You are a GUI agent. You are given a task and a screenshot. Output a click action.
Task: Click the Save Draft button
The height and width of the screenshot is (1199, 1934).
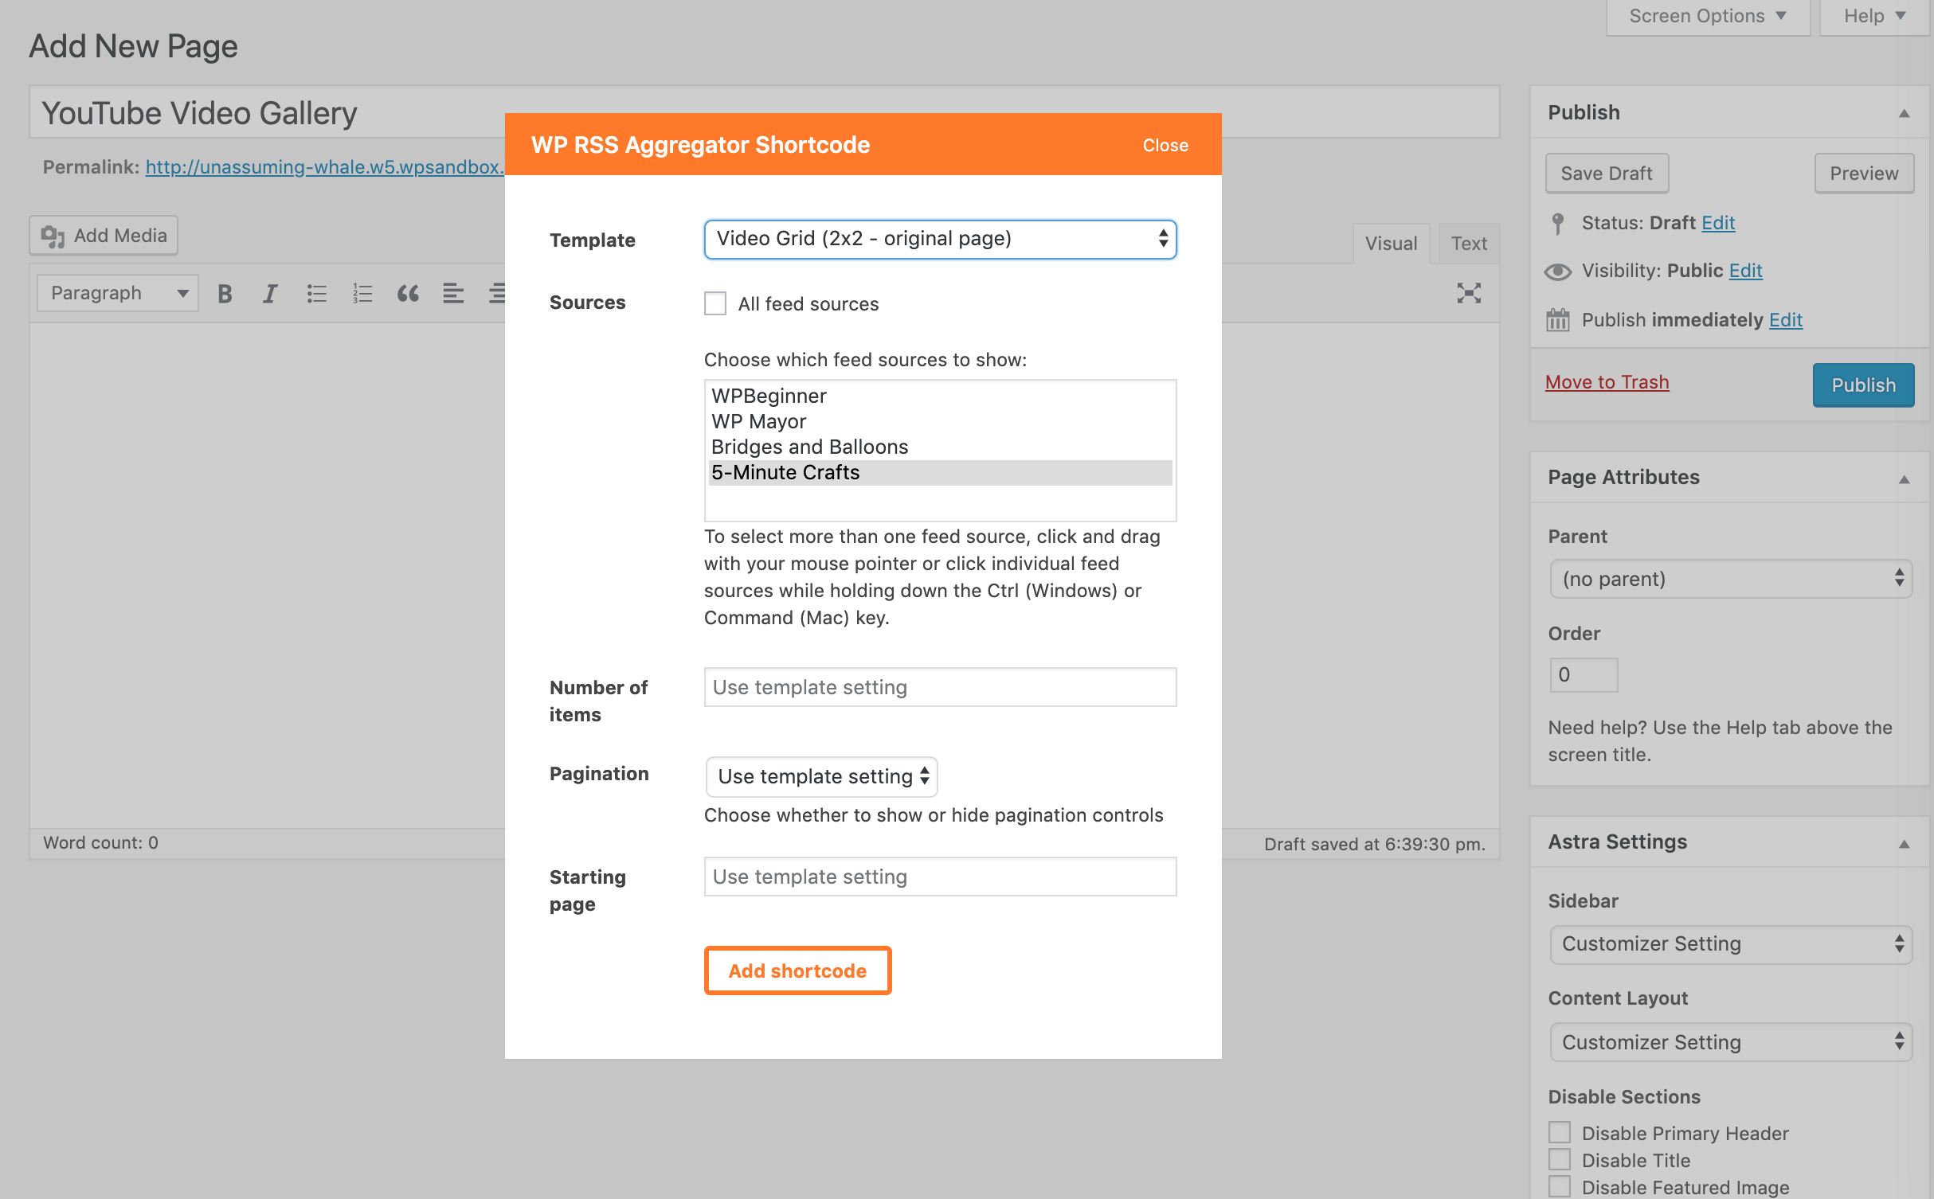coord(1607,174)
